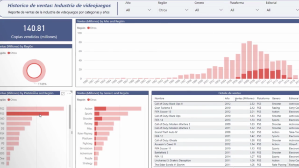Select the Assassin's Creed III row
Image resolution: width=299 pixels, height=168 pixels.
[226, 144]
